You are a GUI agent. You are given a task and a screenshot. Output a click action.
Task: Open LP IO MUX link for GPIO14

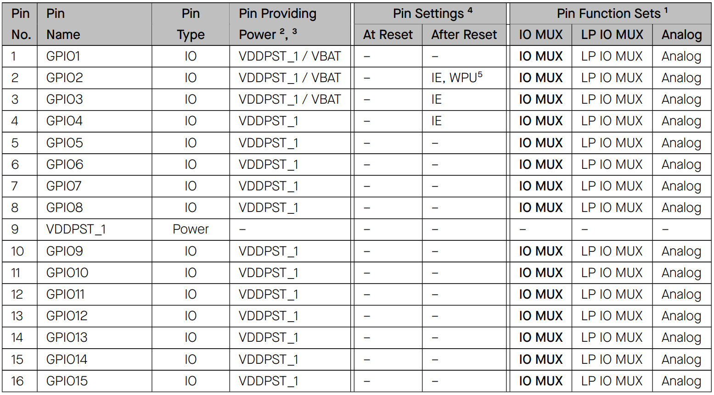(x=612, y=360)
